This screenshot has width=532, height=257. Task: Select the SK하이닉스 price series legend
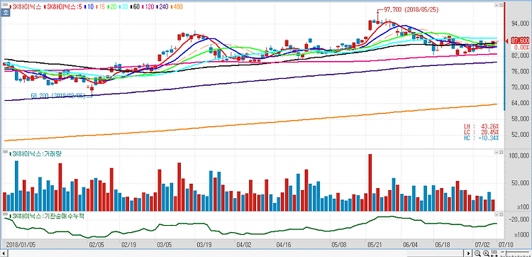click(x=26, y=6)
